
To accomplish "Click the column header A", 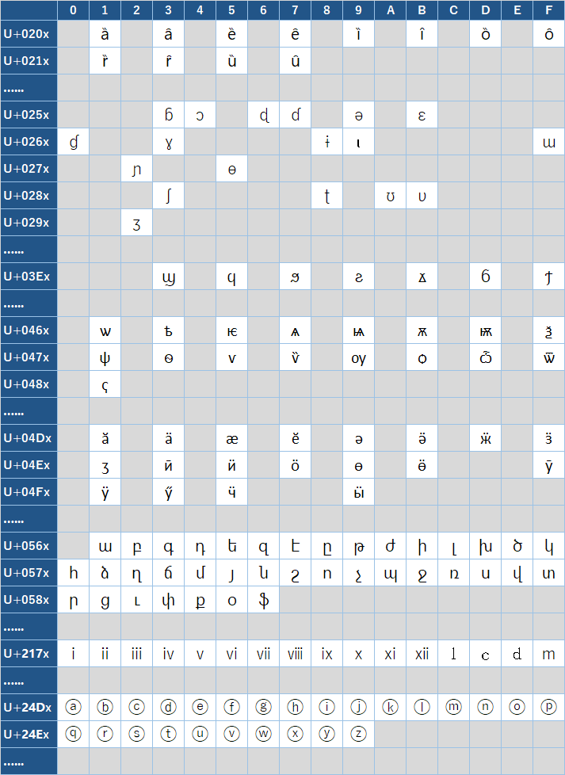I will [390, 10].
